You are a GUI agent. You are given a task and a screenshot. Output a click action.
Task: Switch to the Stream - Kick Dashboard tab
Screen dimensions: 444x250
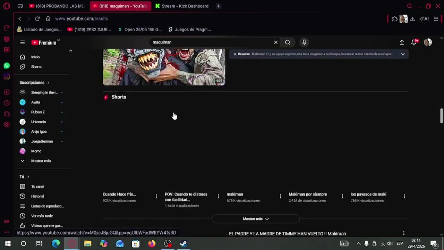tap(182, 6)
